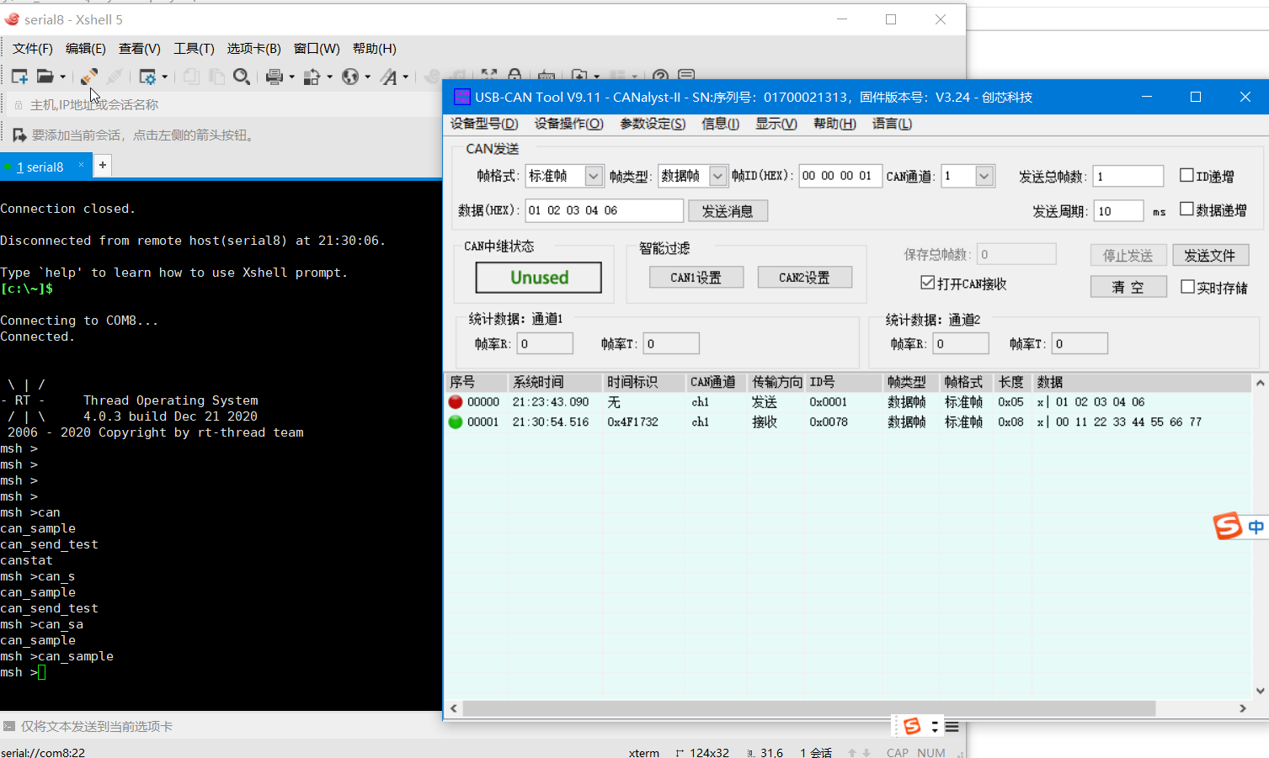
Task: Click the add-current-session arrow icon in Xshell
Action: coord(19,135)
